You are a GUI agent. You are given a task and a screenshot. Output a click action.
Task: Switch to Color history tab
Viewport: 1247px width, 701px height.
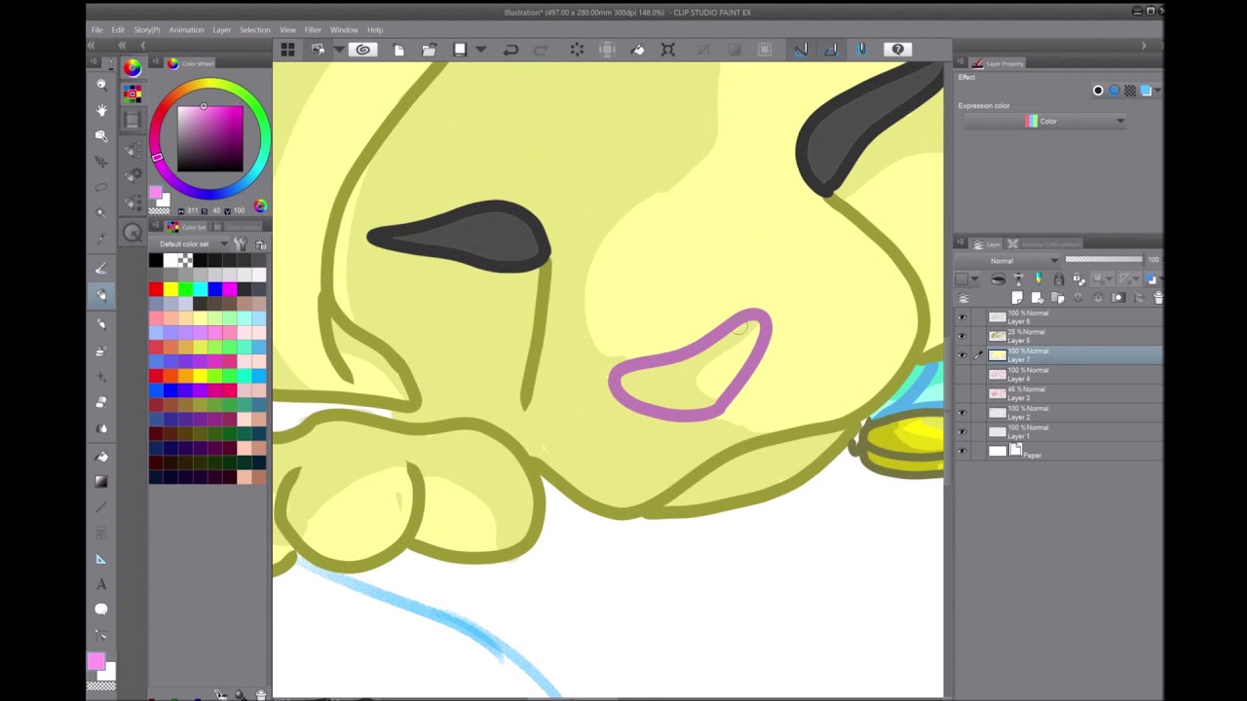pos(237,227)
